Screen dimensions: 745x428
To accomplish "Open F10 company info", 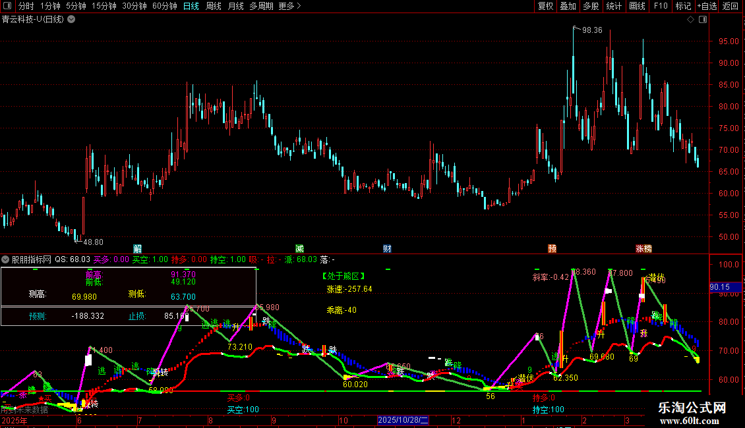I will [661, 6].
